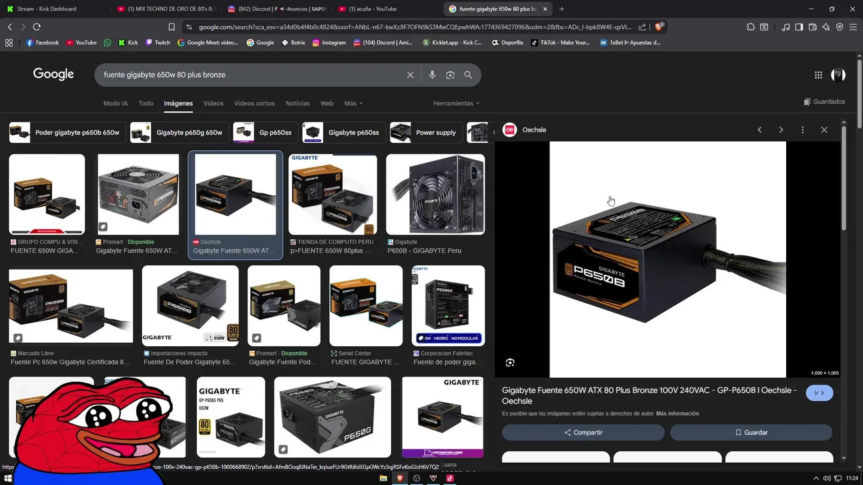
Task: Close the image preview panel
Action: click(824, 130)
